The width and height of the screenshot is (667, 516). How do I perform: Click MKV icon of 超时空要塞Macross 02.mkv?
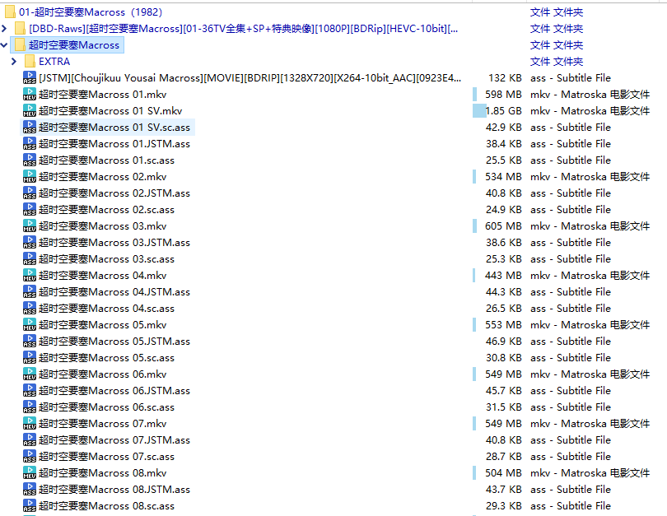coord(30,177)
